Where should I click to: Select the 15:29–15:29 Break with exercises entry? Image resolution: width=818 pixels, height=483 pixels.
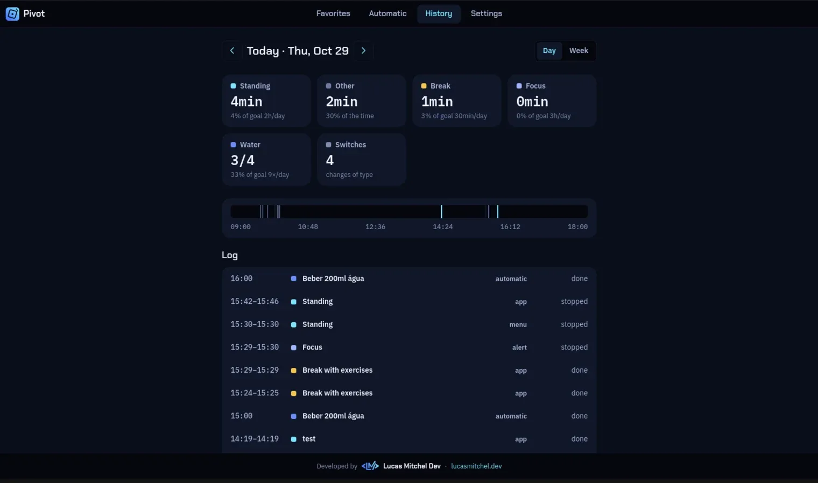409,370
